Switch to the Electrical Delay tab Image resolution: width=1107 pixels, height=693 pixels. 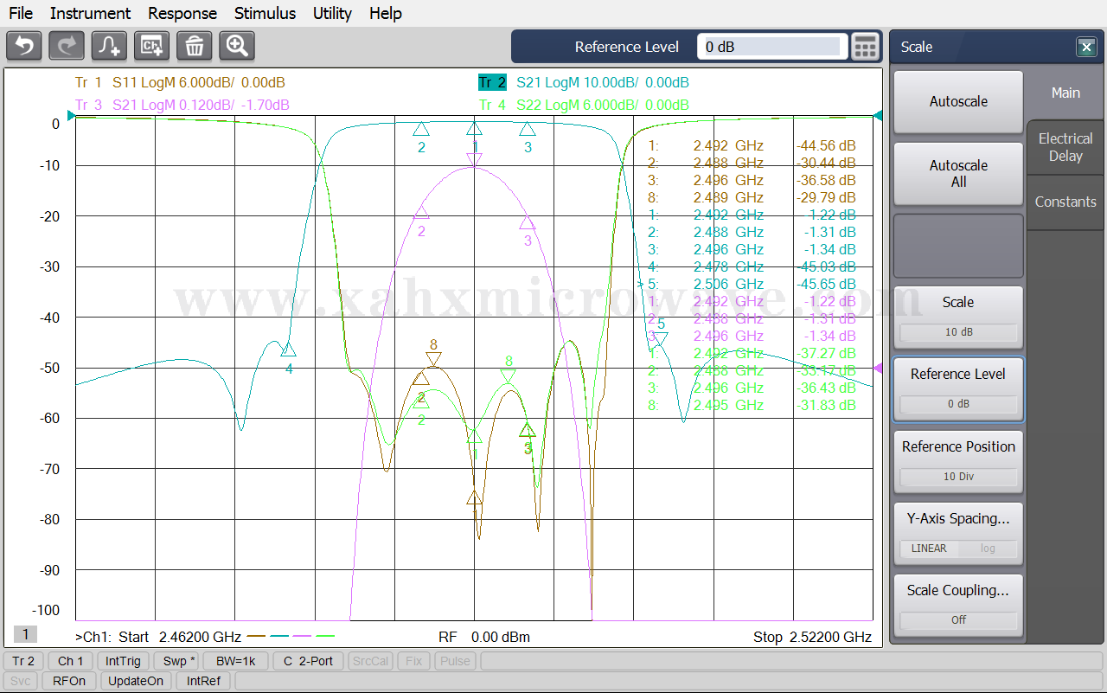click(1065, 147)
